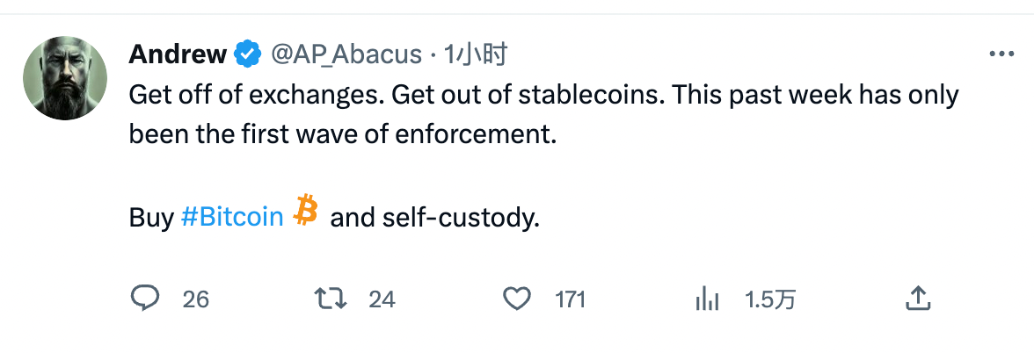Click the "Get off of exchanges" text line
This screenshot has height=353, width=1034.
255,95
